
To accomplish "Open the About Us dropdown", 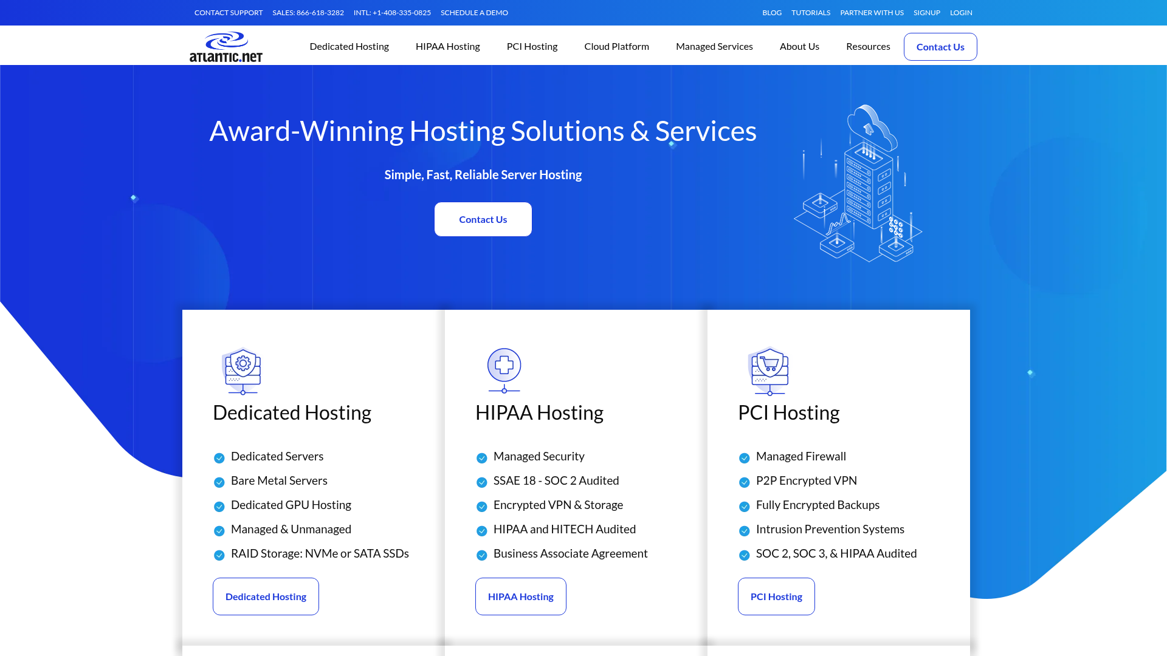I will (x=799, y=46).
